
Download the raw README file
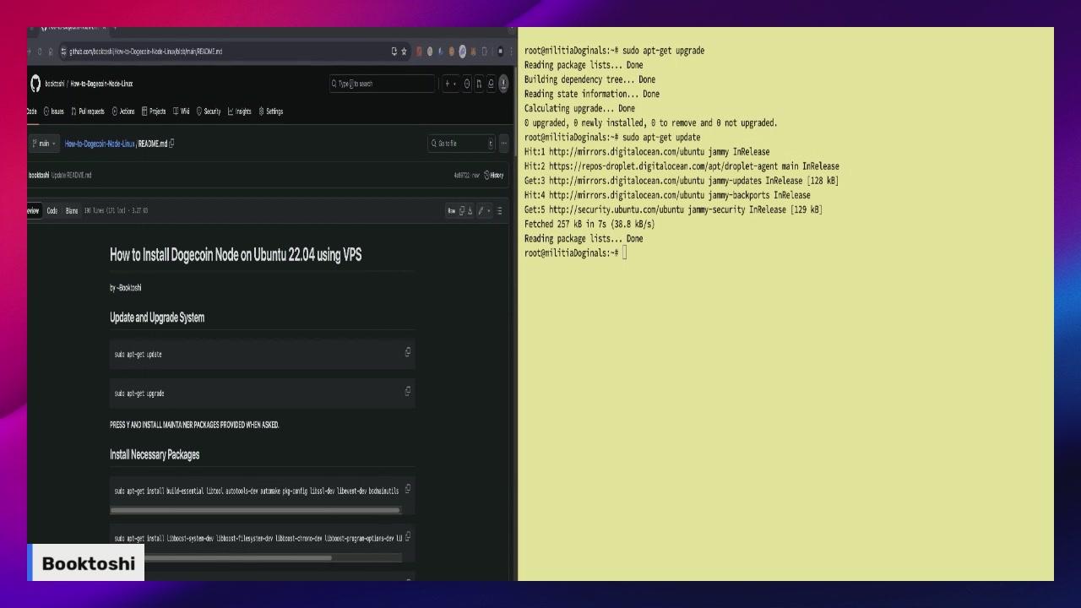tap(470, 211)
